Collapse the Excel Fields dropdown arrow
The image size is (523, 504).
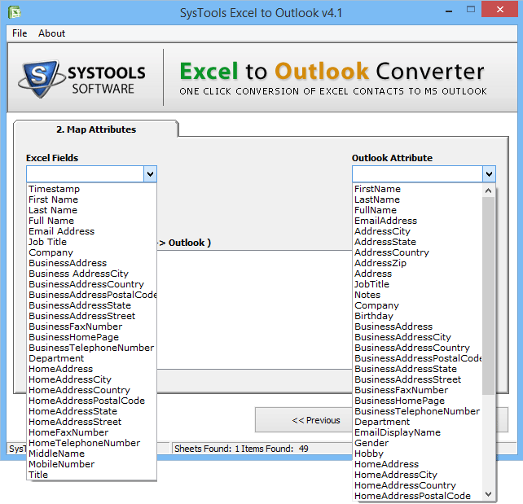click(x=150, y=174)
